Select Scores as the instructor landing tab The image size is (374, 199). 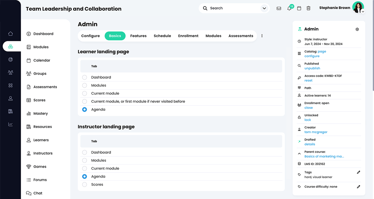tap(84, 184)
